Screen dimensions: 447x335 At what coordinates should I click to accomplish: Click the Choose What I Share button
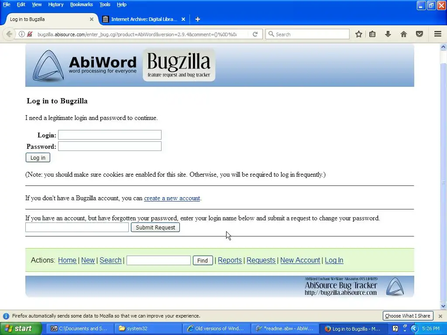point(408,316)
